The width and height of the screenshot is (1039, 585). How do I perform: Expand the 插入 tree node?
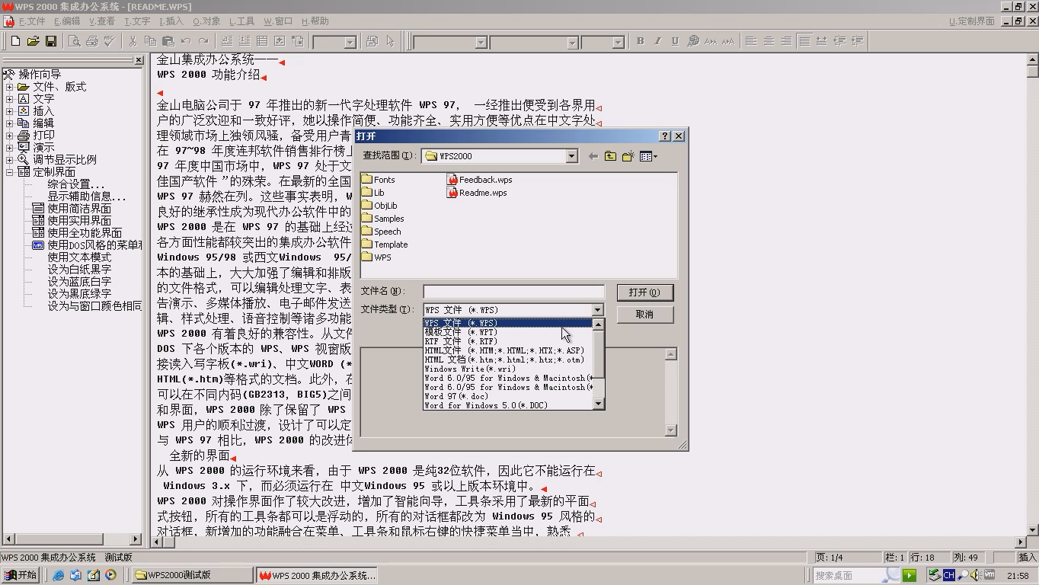coord(10,111)
